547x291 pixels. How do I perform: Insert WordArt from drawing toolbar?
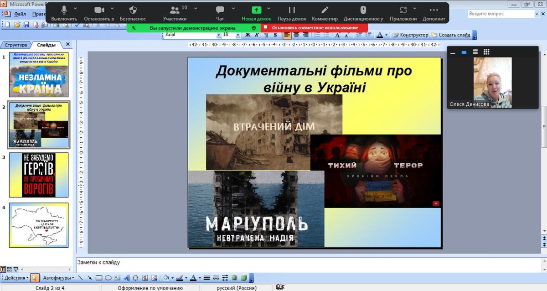pyautogui.click(x=126, y=277)
